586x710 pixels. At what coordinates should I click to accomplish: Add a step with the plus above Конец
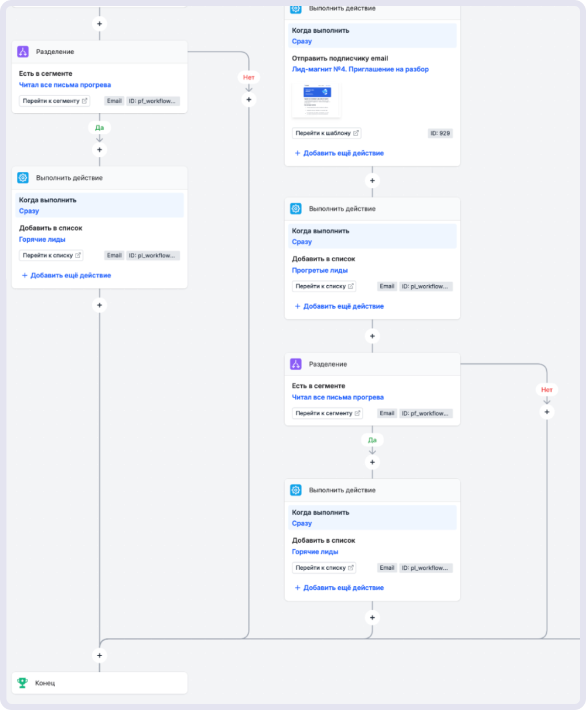[100, 655]
